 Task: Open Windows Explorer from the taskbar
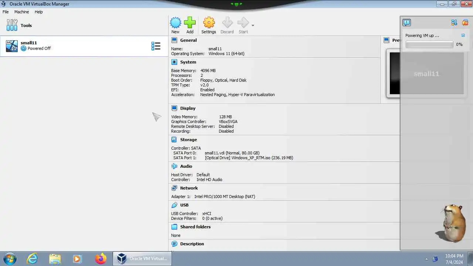pos(55,259)
